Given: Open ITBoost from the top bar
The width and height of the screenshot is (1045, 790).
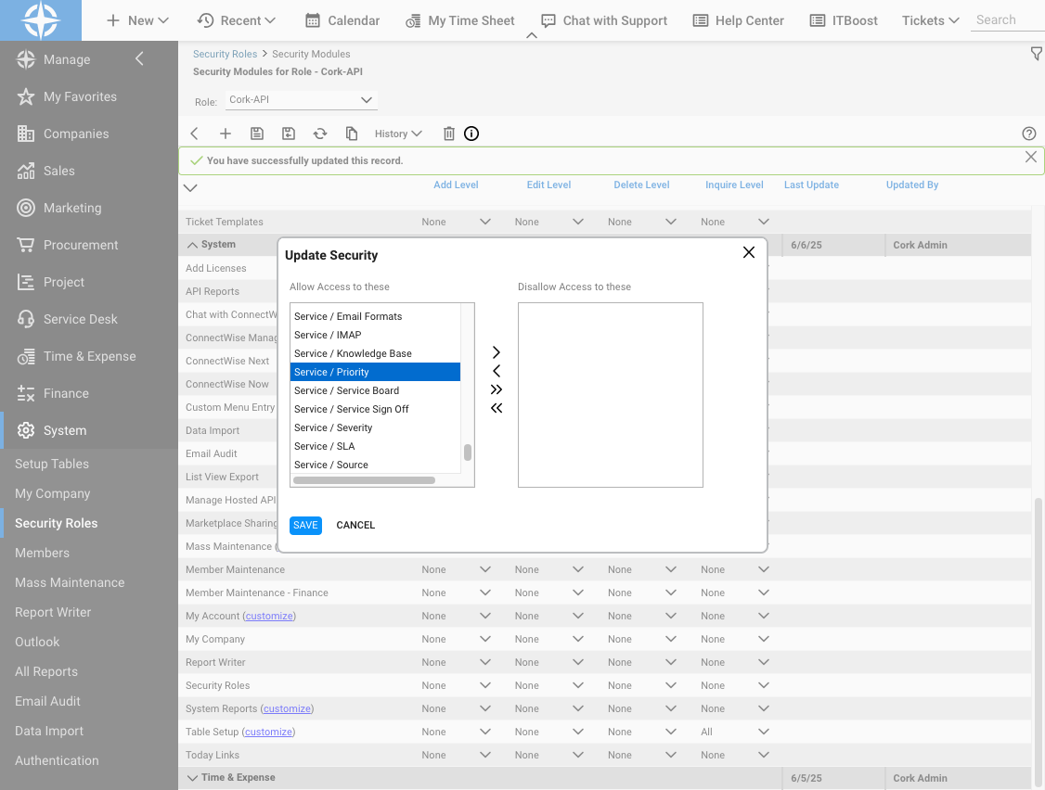Looking at the screenshot, I should click(x=844, y=20).
